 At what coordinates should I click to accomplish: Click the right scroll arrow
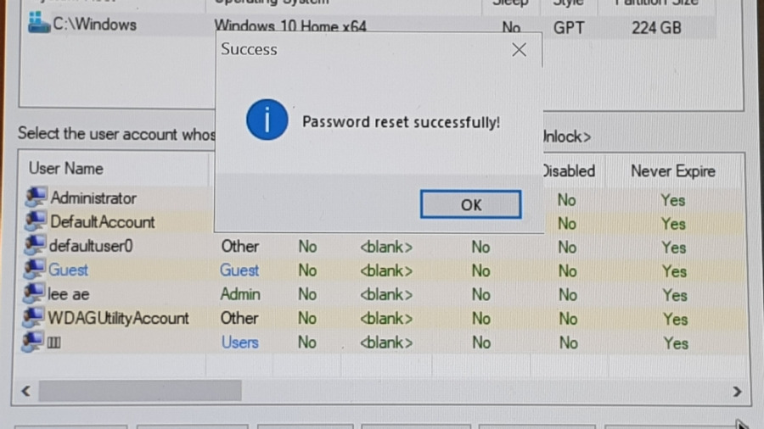point(737,391)
